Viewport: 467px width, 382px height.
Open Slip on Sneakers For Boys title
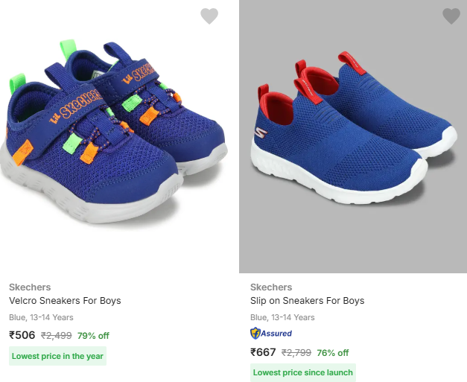pos(308,301)
